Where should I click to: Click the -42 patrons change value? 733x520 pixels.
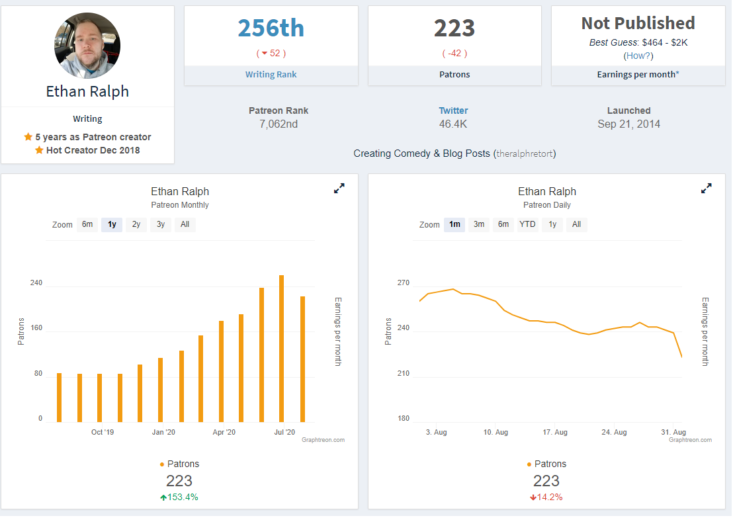point(454,54)
